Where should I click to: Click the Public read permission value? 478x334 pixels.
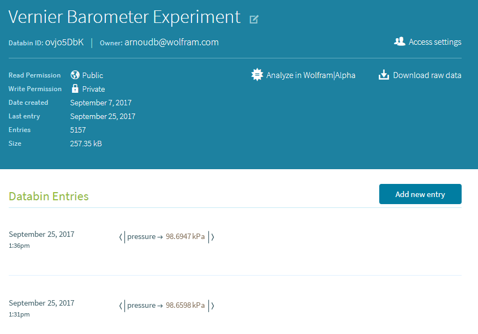93,75
